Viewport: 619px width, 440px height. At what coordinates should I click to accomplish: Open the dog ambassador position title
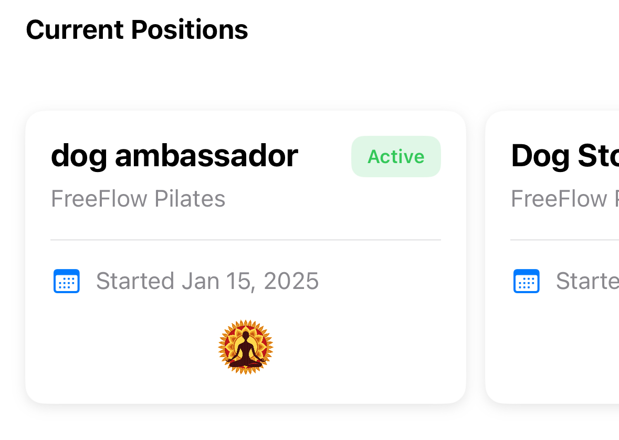(x=174, y=156)
